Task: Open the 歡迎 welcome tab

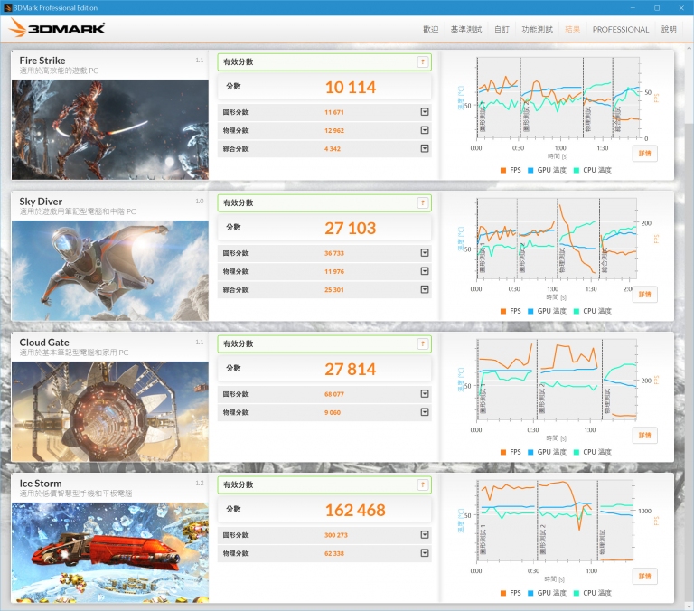Action: click(x=431, y=29)
